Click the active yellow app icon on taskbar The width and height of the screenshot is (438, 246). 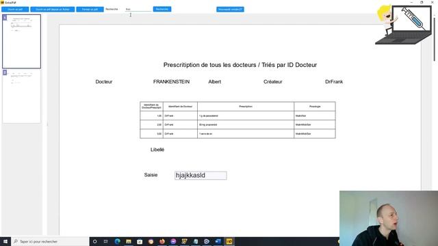[x=229, y=241]
